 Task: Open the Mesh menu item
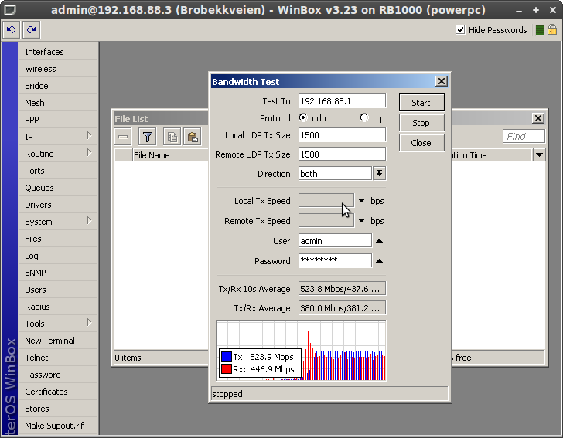(x=58, y=103)
